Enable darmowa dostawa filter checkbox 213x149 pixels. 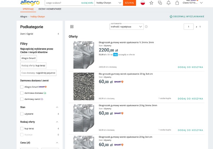22,93
